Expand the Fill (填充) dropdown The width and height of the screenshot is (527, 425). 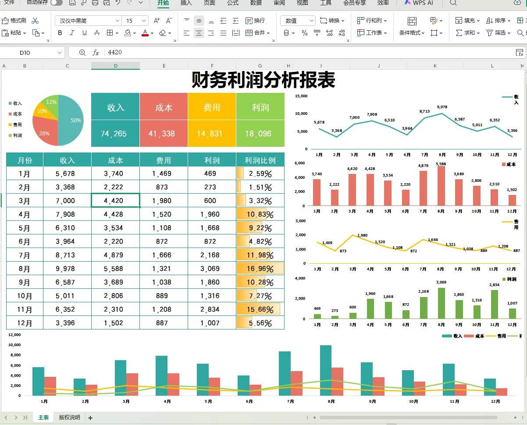pyautogui.click(x=478, y=21)
